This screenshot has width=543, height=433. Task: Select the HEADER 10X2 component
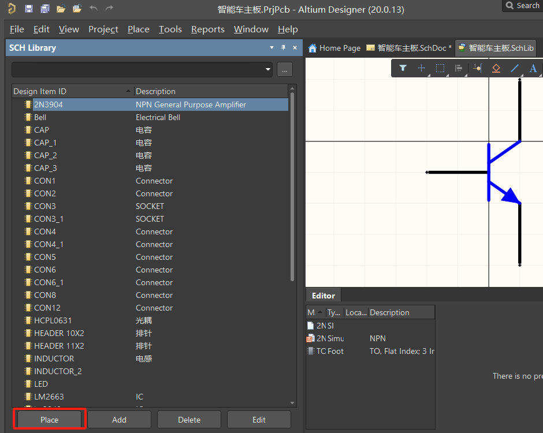tap(150, 333)
